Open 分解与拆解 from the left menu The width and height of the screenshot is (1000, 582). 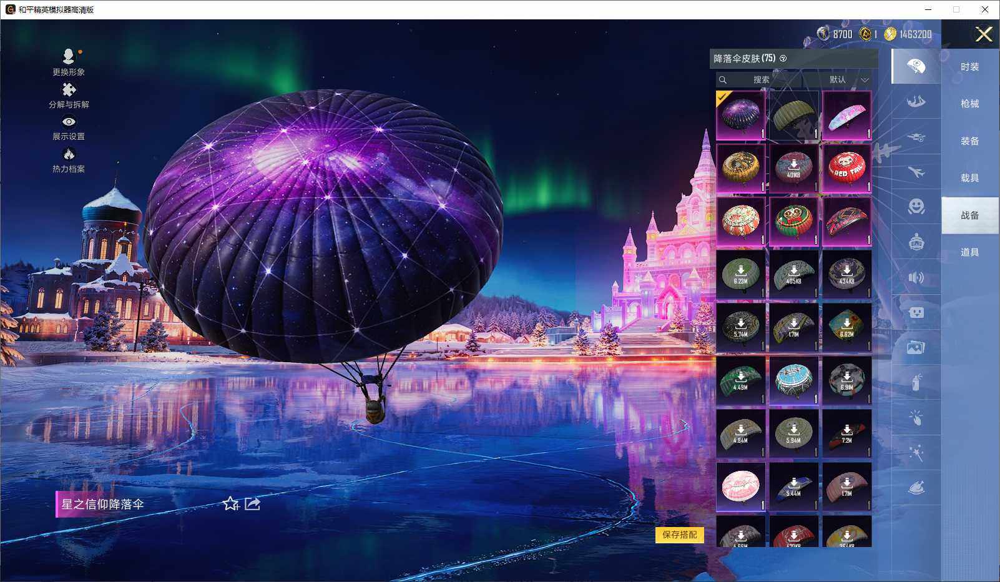[x=69, y=96]
